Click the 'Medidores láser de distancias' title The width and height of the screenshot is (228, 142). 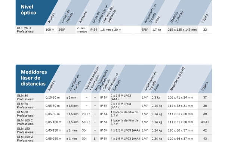click(x=34, y=78)
